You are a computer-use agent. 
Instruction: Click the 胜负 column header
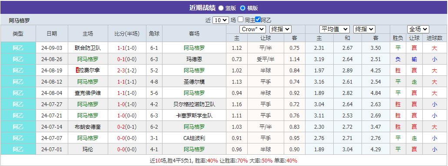(x=398, y=38)
